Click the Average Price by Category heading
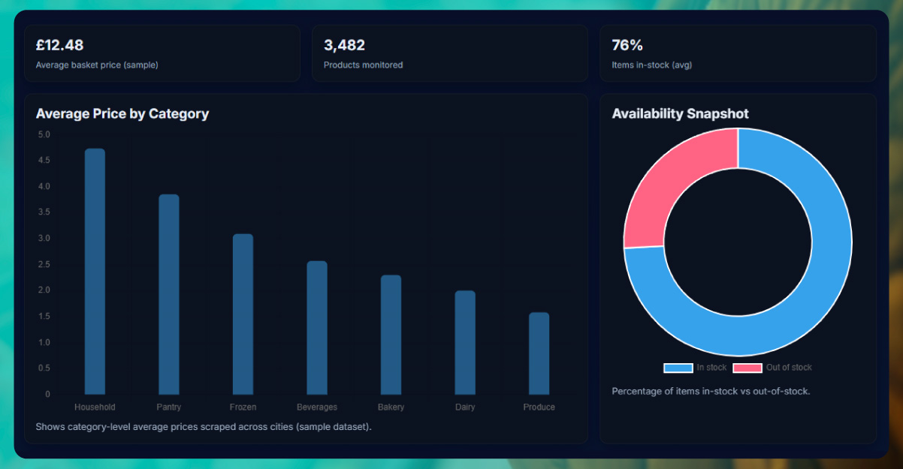 click(x=122, y=114)
